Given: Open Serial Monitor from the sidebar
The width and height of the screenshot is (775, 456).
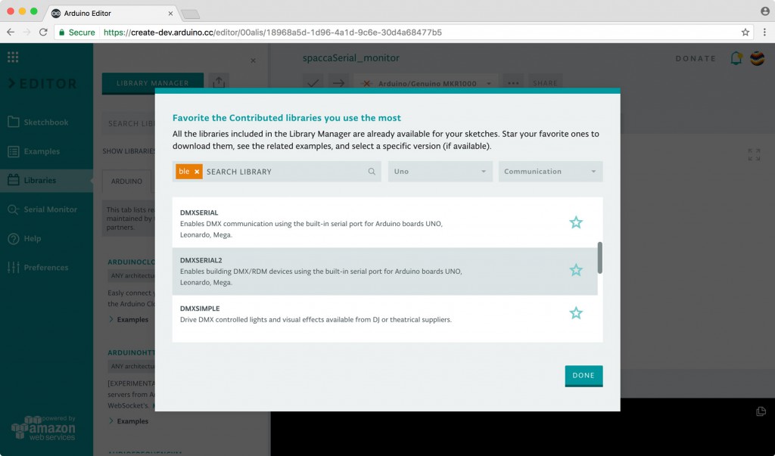Looking at the screenshot, I should (x=50, y=209).
